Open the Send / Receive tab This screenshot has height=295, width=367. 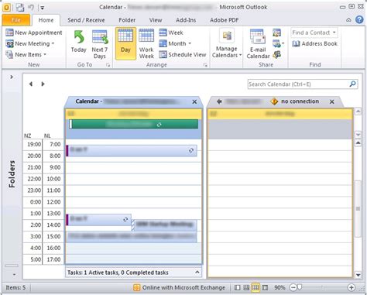(86, 20)
